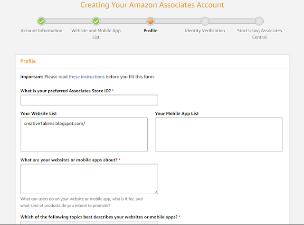Click the Profile section heading

coord(28,61)
